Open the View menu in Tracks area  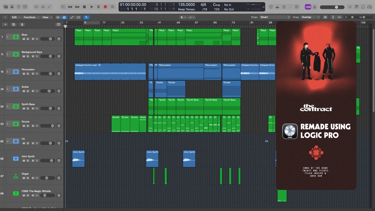47,17
